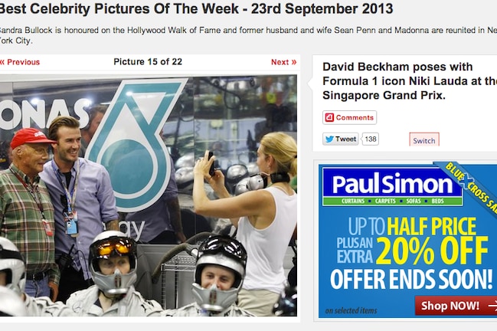497x331 pixels.
Task: Click the Curtains Carpets Sofas Beds green bar
Action: [392, 201]
